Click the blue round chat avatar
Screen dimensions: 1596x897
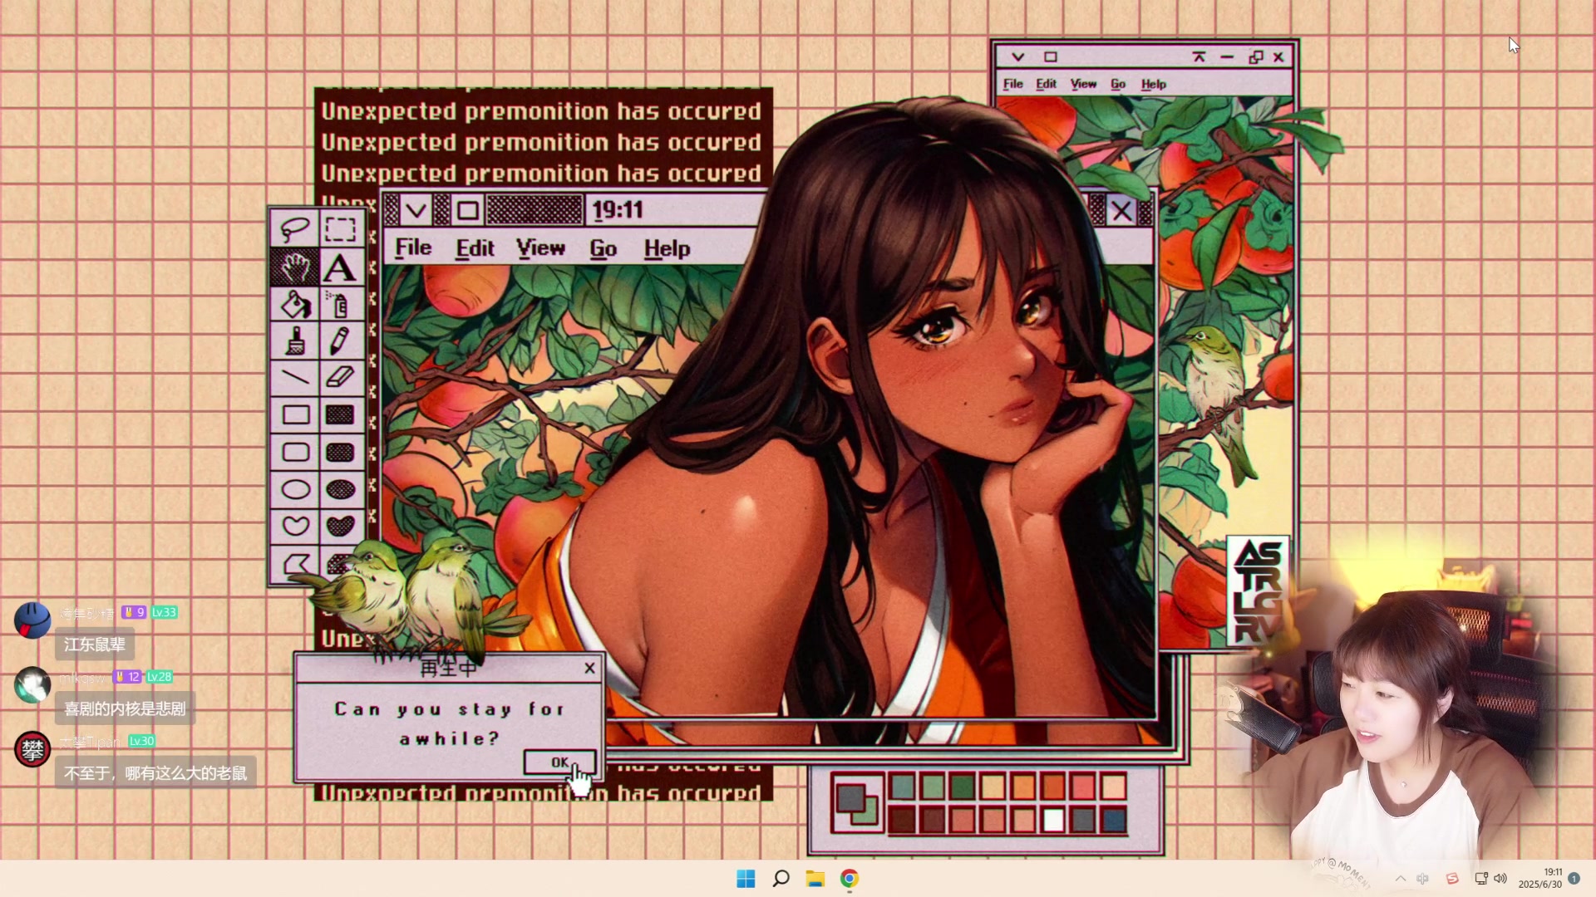[x=32, y=620]
